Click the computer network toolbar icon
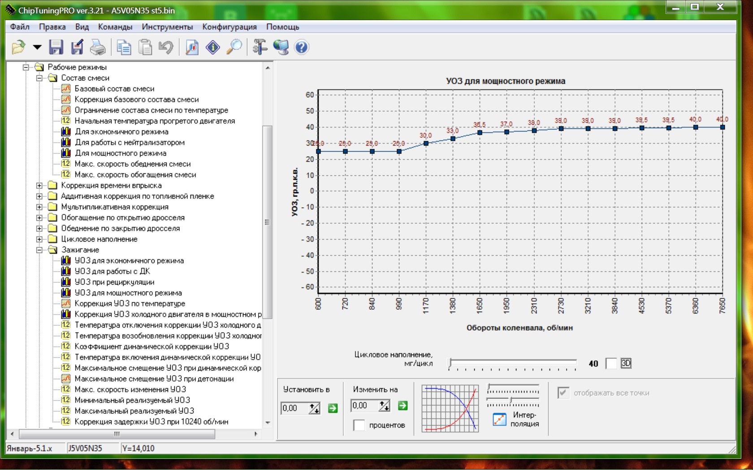 281,47
